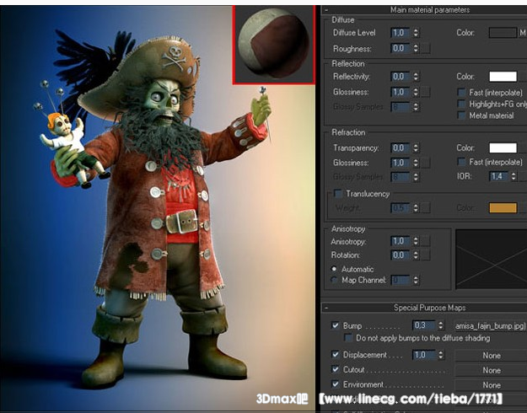Click the map button beside Refraction Glossiness
527x413 pixels.
pyautogui.click(x=426, y=163)
